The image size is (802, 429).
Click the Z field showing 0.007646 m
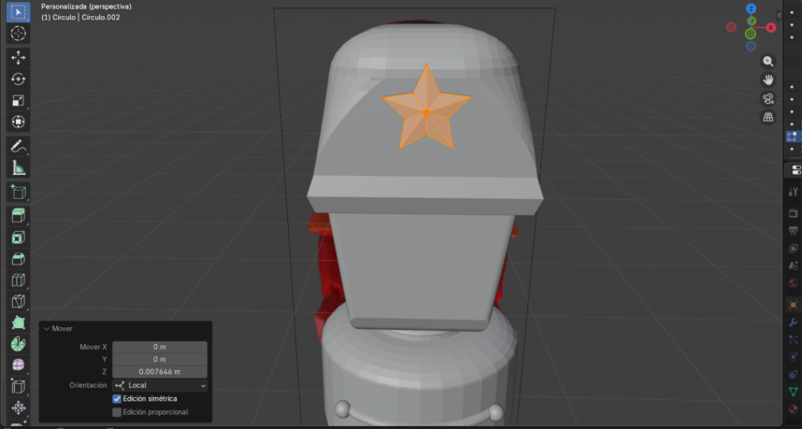pyautogui.click(x=160, y=372)
